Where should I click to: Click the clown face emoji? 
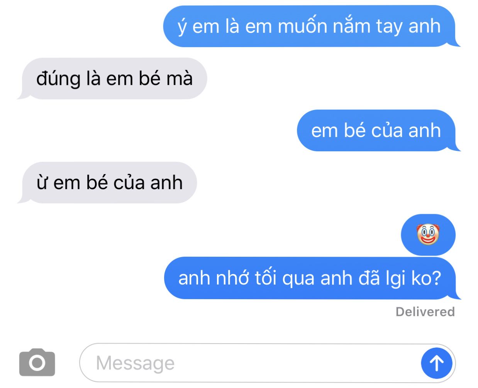tap(427, 234)
